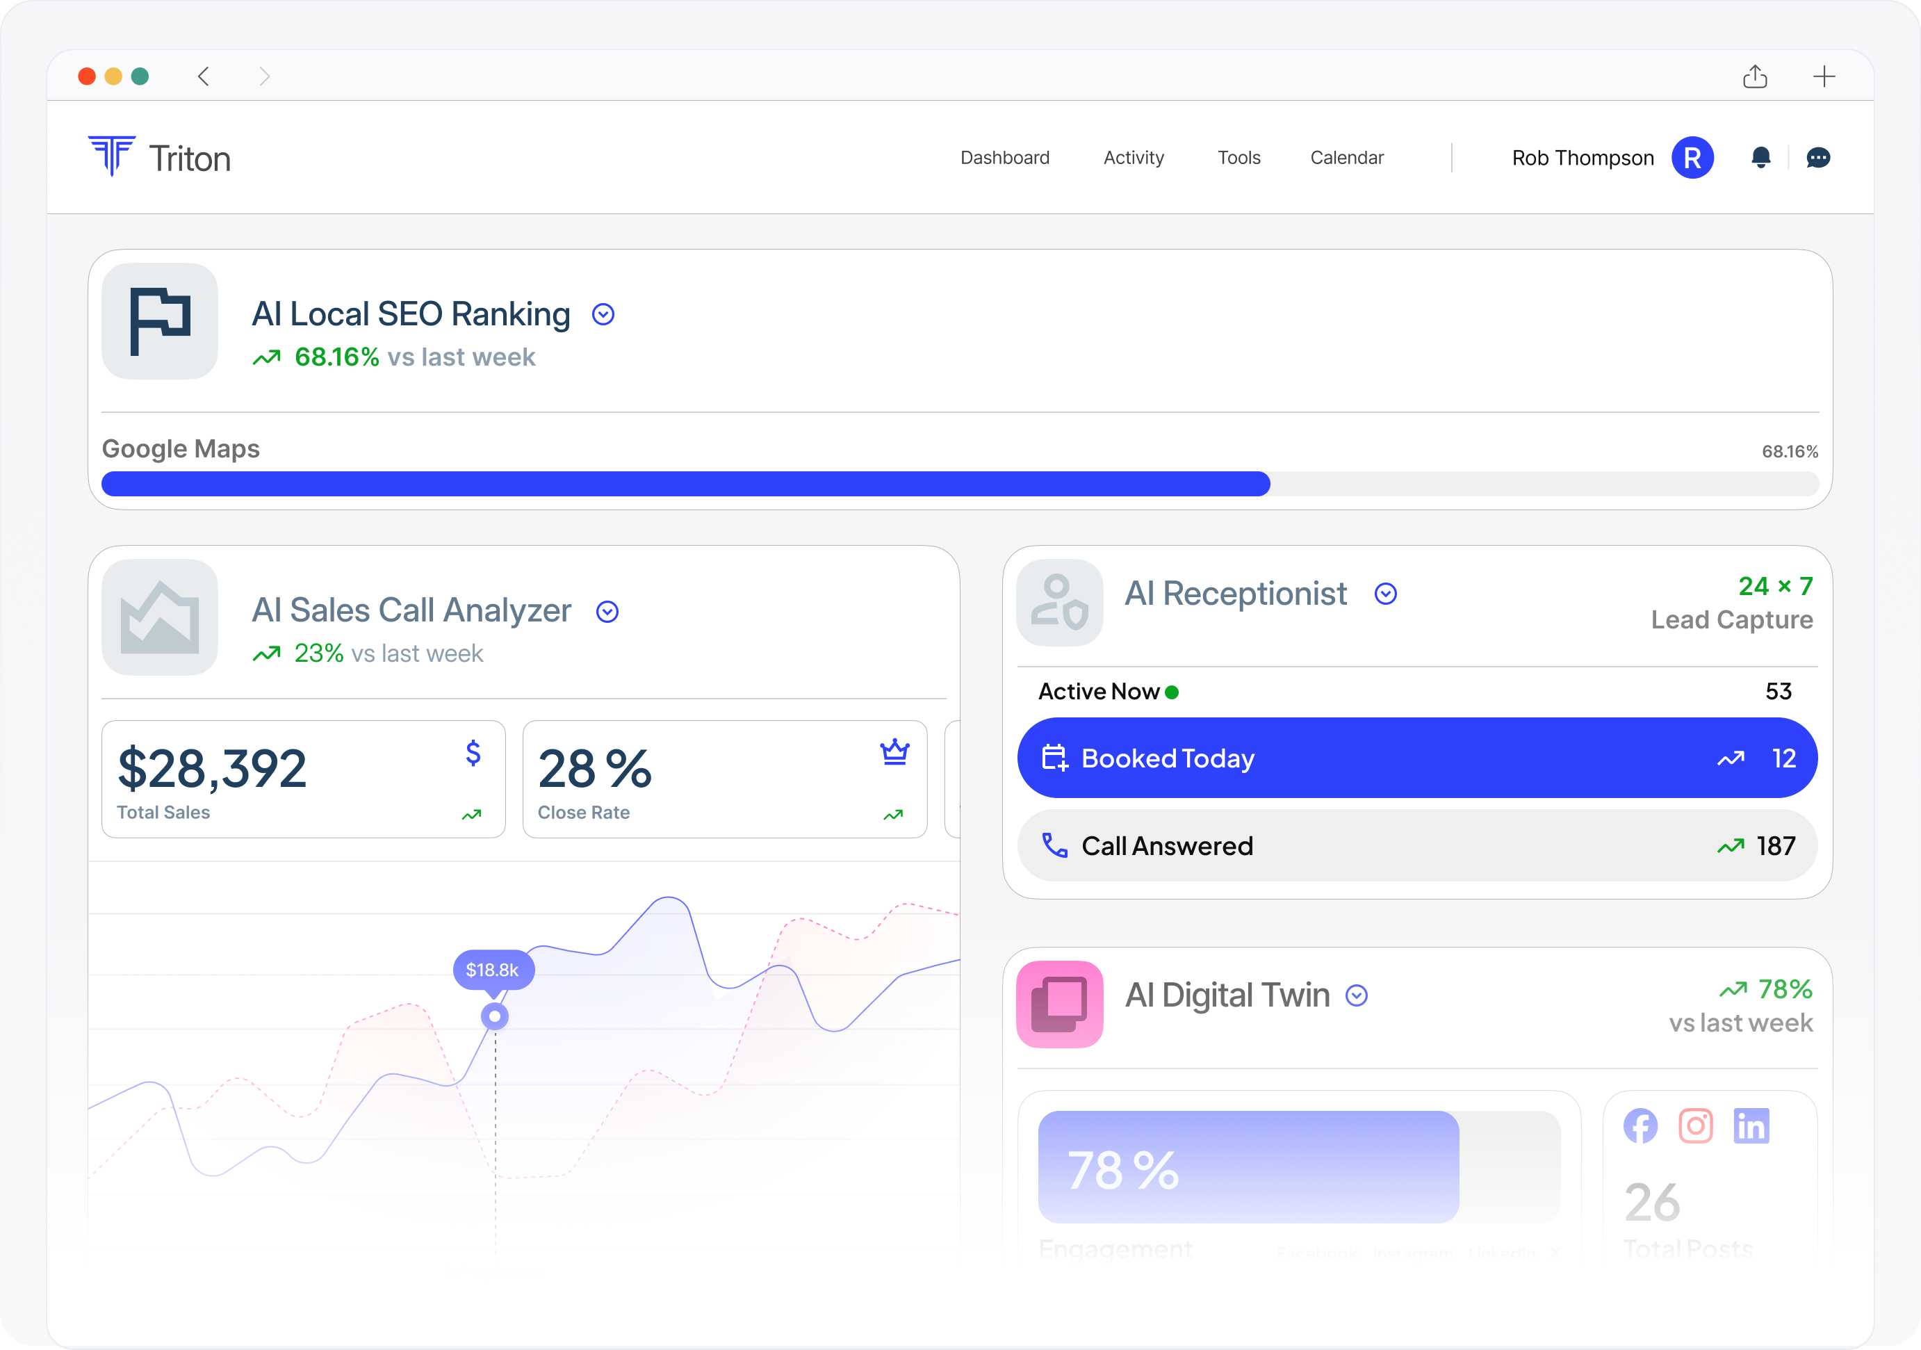The width and height of the screenshot is (1921, 1350).
Task: Expand the AI Digital Twin dropdown chevron
Action: pos(1356,995)
